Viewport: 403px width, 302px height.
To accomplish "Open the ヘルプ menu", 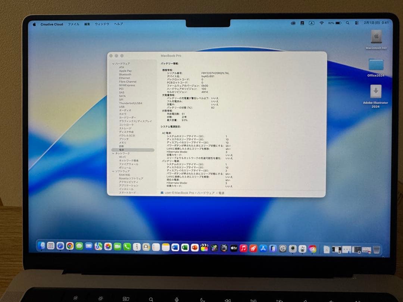I will 119,24.
